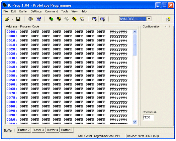176x141 pixels.
Task: Open the Settings menu
Action: tap(36, 11)
